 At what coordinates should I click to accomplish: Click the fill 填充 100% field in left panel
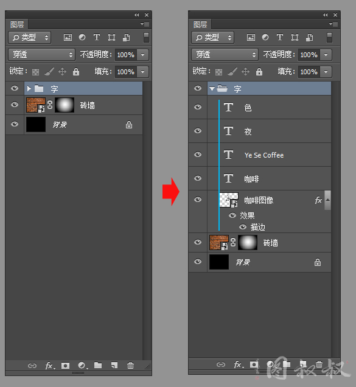coord(126,72)
